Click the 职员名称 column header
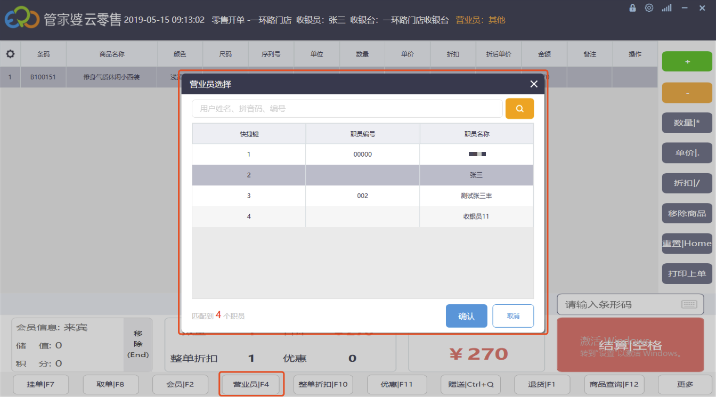This screenshot has width=716, height=397. [476, 134]
